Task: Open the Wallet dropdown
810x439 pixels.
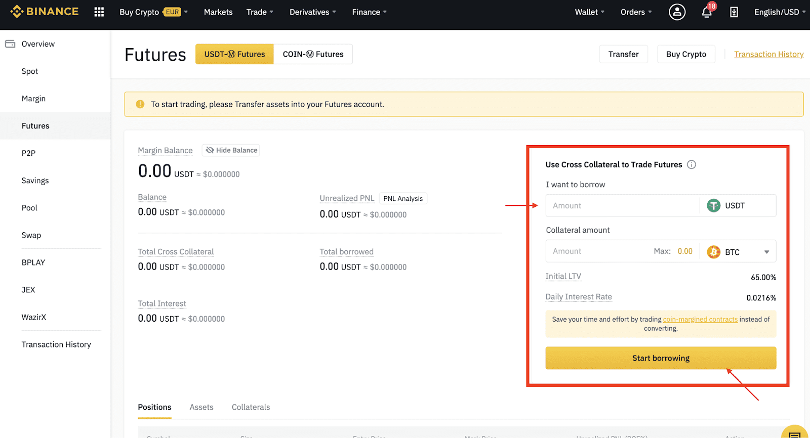Action: tap(590, 12)
